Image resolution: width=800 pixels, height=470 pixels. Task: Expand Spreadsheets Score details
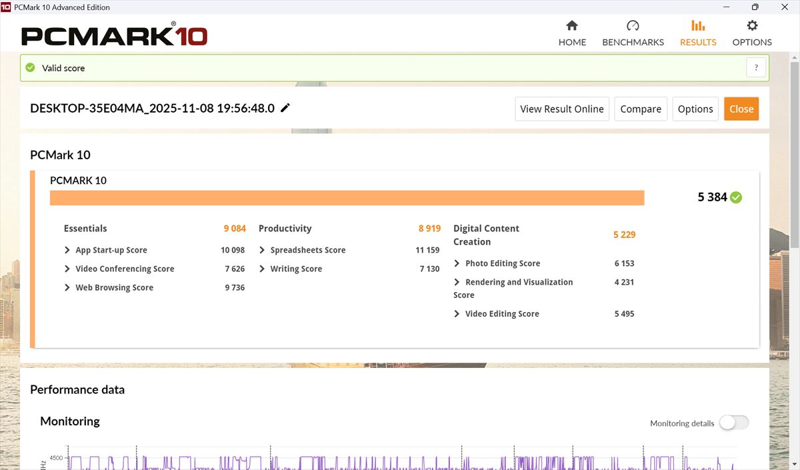pyautogui.click(x=262, y=250)
